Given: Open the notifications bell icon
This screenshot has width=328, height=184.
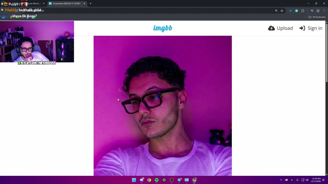Looking at the screenshot, I should click(x=323, y=180).
